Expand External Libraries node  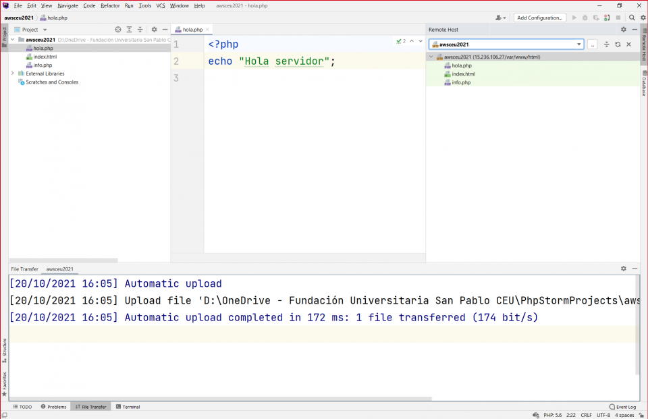coord(12,74)
